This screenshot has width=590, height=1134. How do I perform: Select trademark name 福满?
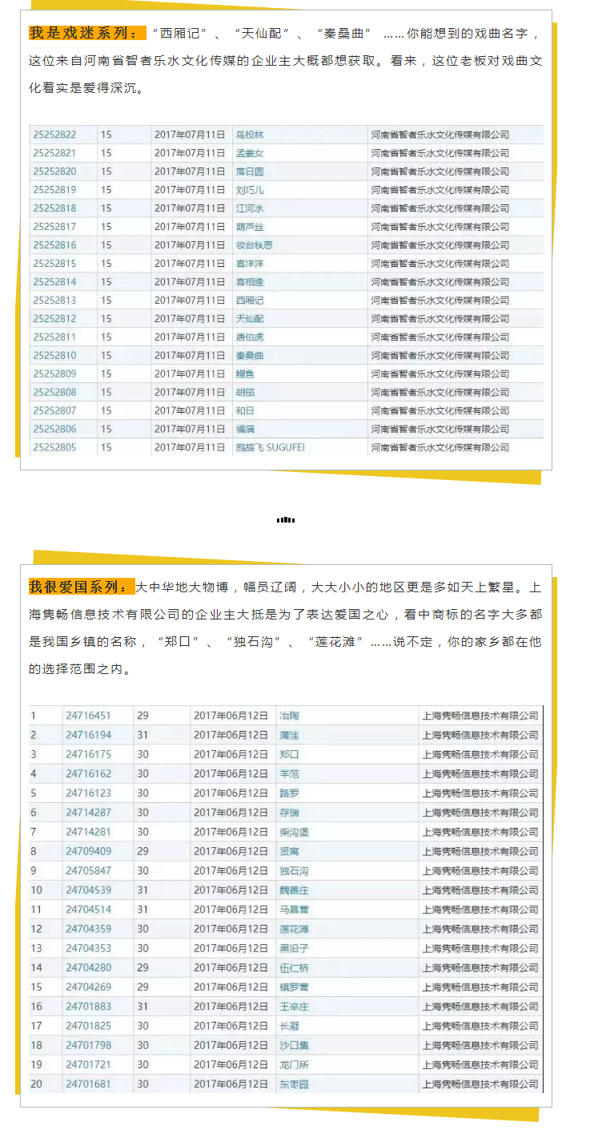(x=244, y=429)
